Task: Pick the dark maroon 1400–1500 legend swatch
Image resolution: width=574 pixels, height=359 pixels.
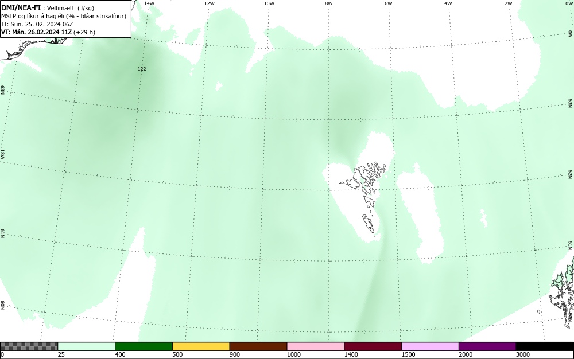Action: click(x=373, y=346)
